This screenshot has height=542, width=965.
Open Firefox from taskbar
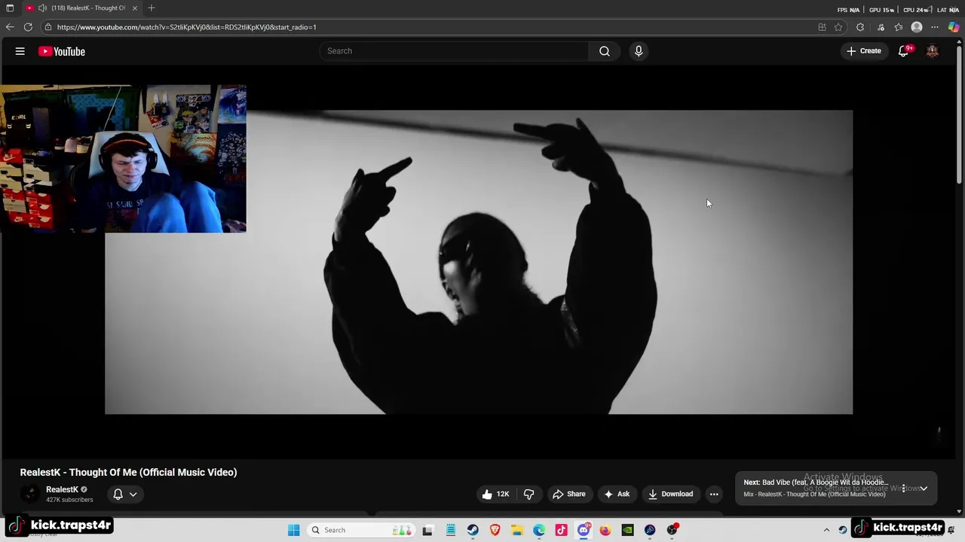(605, 530)
